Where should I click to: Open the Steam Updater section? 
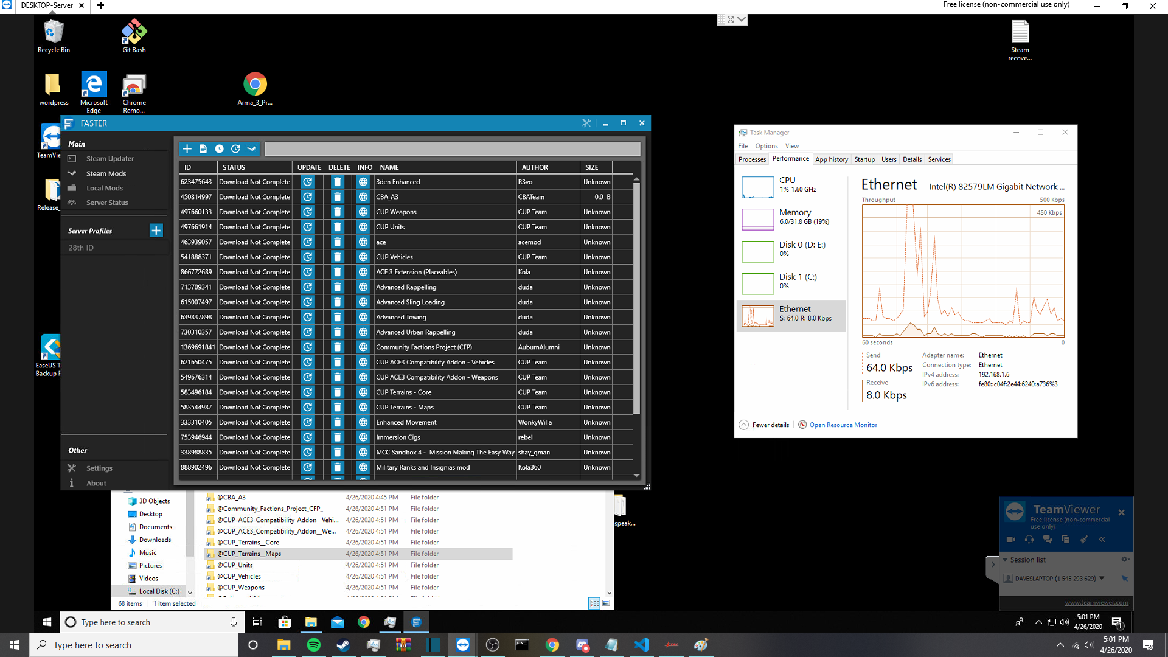click(x=109, y=158)
